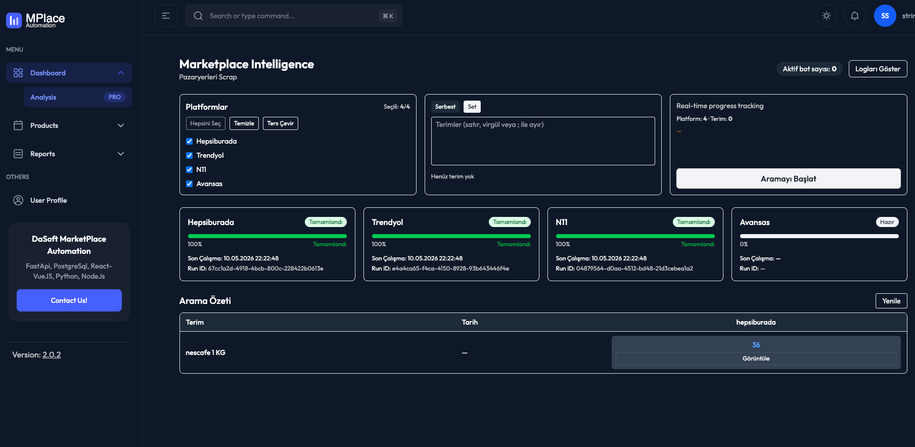Image resolution: width=915 pixels, height=447 pixels.
Task: Start search with Aramayı Başlat
Action: coord(789,178)
